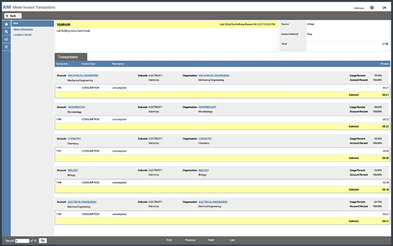Open BIOLOGY account link
Image resolution: width=393 pixels, height=246 pixels.
(73, 170)
